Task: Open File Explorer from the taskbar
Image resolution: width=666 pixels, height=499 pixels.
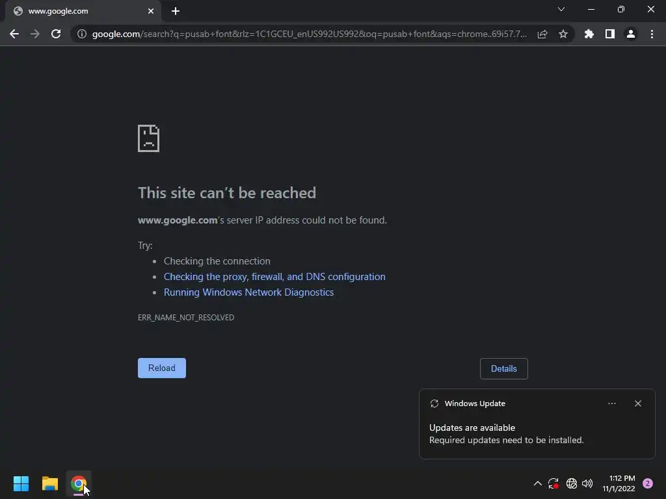Action: (x=50, y=483)
